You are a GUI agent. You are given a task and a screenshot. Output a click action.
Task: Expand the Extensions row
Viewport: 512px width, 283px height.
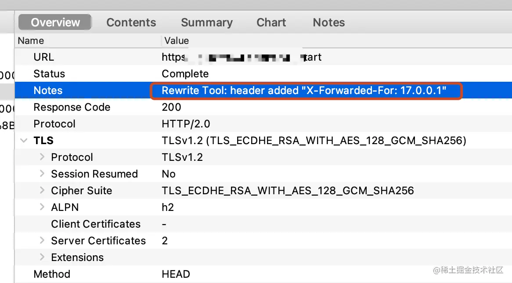[42, 257]
